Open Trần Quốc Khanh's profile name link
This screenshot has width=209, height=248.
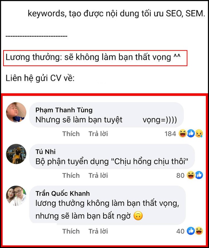[x=62, y=193]
